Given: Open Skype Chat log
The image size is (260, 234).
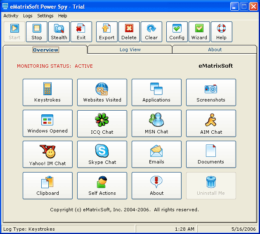Looking at the screenshot, I should [102, 154].
